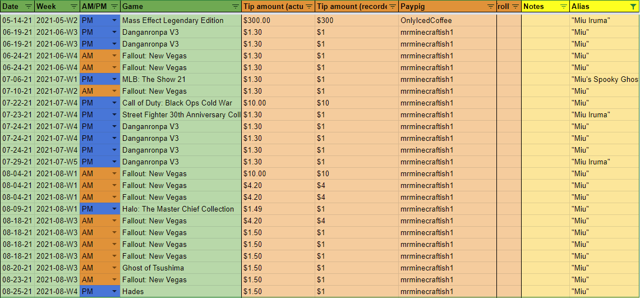Screen dimensions: 640x298
Task: Select the Date header cell
Action: tap(17, 7)
